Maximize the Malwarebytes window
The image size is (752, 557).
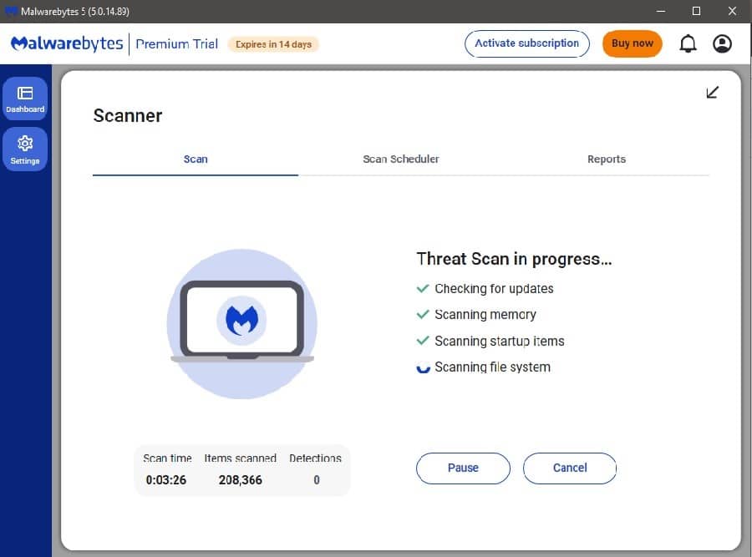696,11
